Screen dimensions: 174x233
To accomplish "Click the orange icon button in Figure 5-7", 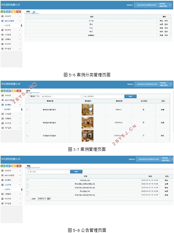I will click(x=14, y=91).
